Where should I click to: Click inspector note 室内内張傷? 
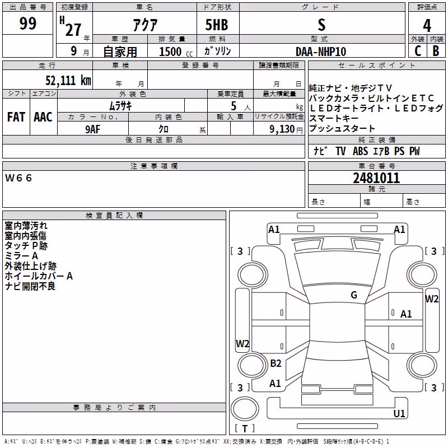point(25,235)
